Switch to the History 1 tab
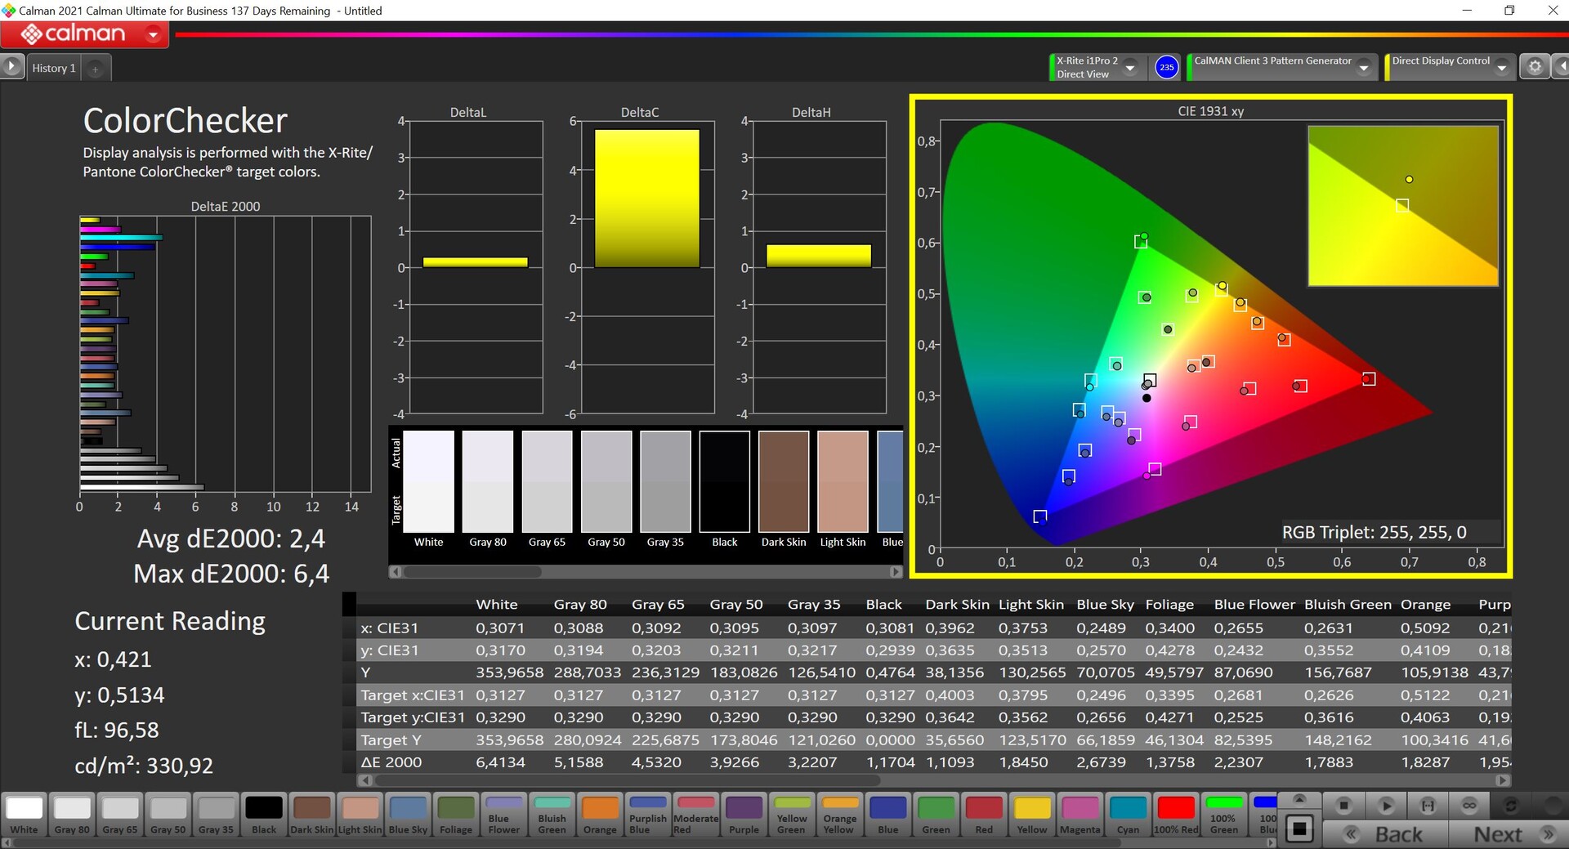The height and width of the screenshot is (849, 1569). pos(54,69)
